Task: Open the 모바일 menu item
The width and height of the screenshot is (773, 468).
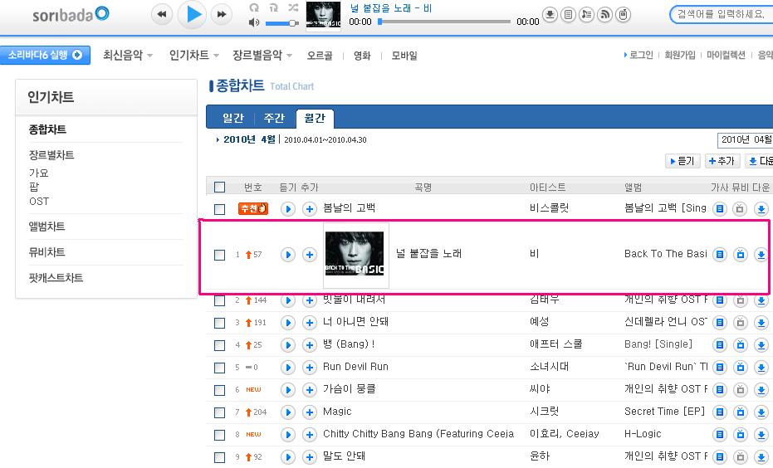Action: tap(404, 56)
